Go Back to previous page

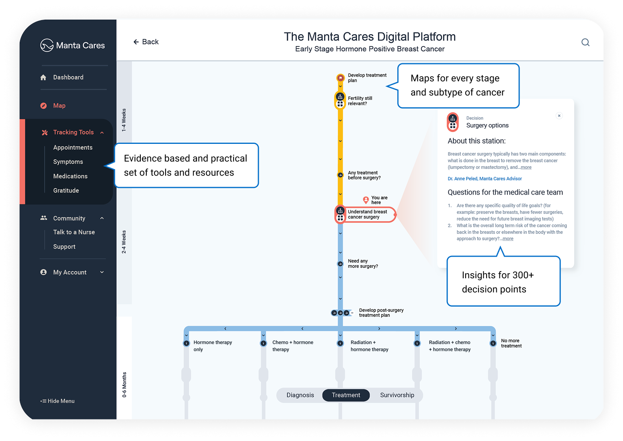point(146,42)
